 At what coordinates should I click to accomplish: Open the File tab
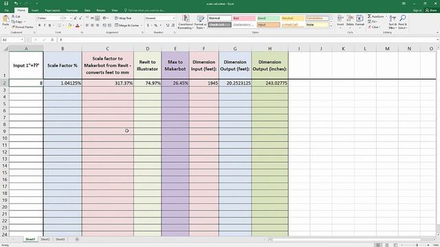(6, 10)
